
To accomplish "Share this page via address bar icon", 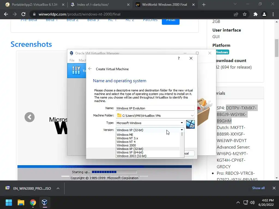I will coord(236,14).
